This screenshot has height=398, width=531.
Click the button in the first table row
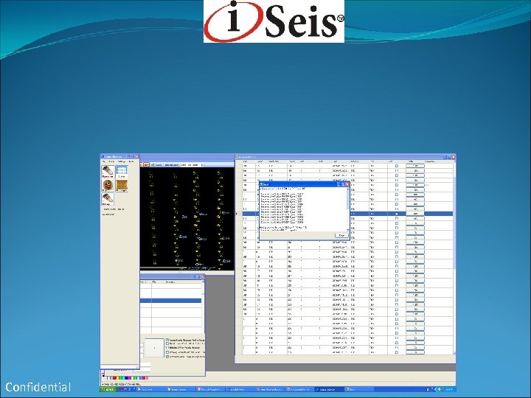415,166
